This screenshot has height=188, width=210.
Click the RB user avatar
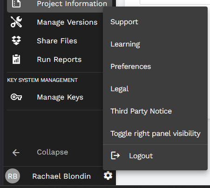[x=13, y=176]
